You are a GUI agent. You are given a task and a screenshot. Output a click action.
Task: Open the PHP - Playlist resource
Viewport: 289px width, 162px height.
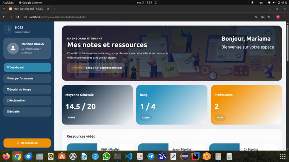(110, 149)
